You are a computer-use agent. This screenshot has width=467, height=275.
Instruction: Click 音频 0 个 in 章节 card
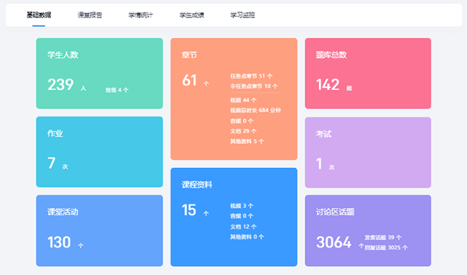(x=242, y=121)
